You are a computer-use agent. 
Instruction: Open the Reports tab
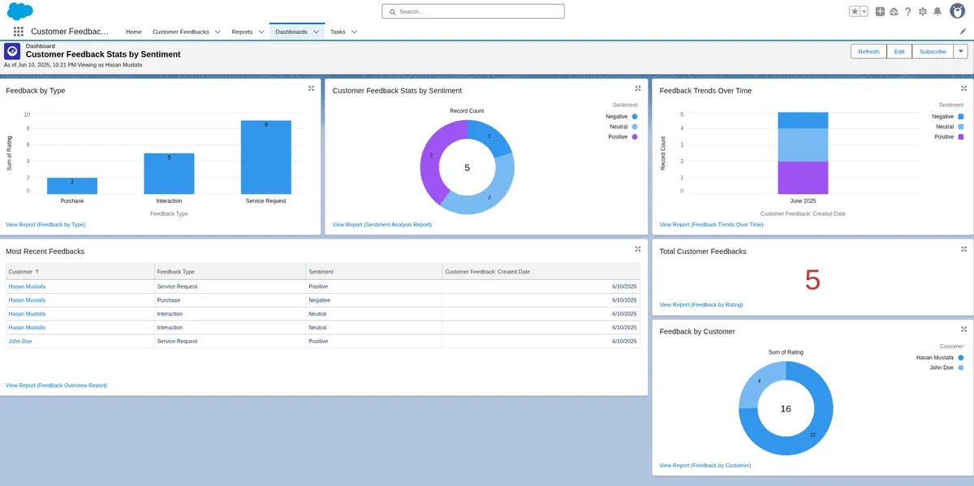click(242, 32)
